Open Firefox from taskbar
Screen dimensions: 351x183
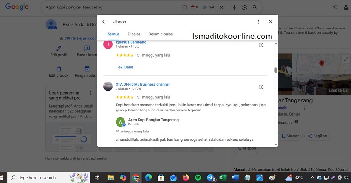point(186,178)
